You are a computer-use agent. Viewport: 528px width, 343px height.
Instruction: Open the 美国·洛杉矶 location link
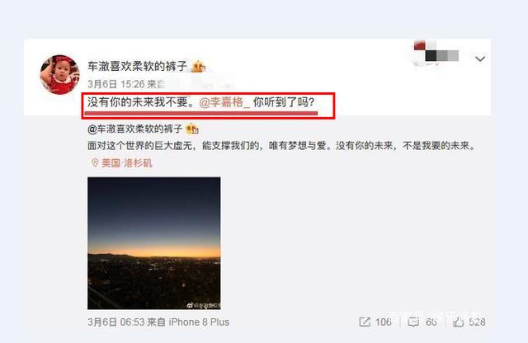coord(126,163)
